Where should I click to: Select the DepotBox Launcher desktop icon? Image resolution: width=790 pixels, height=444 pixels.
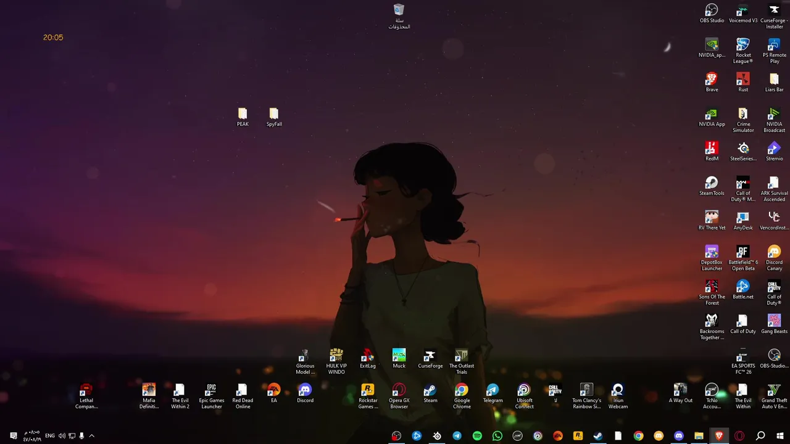(712, 258)
